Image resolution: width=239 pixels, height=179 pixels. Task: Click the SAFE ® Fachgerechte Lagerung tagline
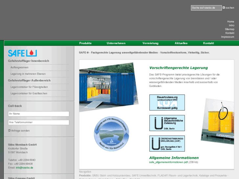click(x=144, y=53)
